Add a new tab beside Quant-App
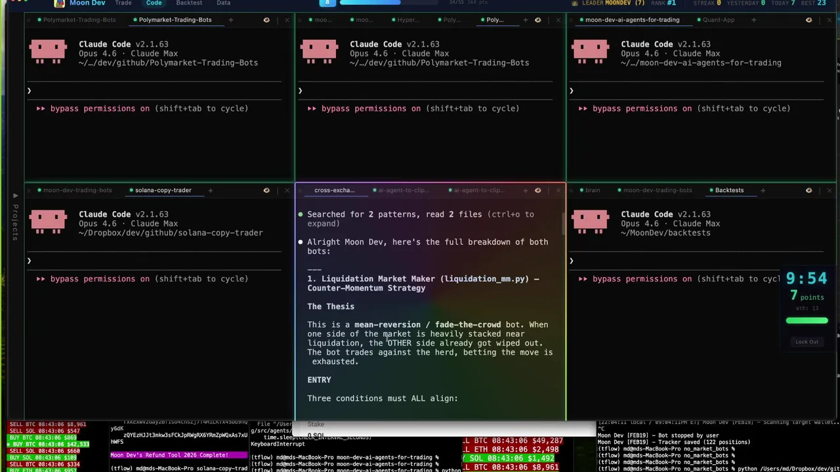The width and height of the screenshot is (840, 472). click(x=753, y=20)
